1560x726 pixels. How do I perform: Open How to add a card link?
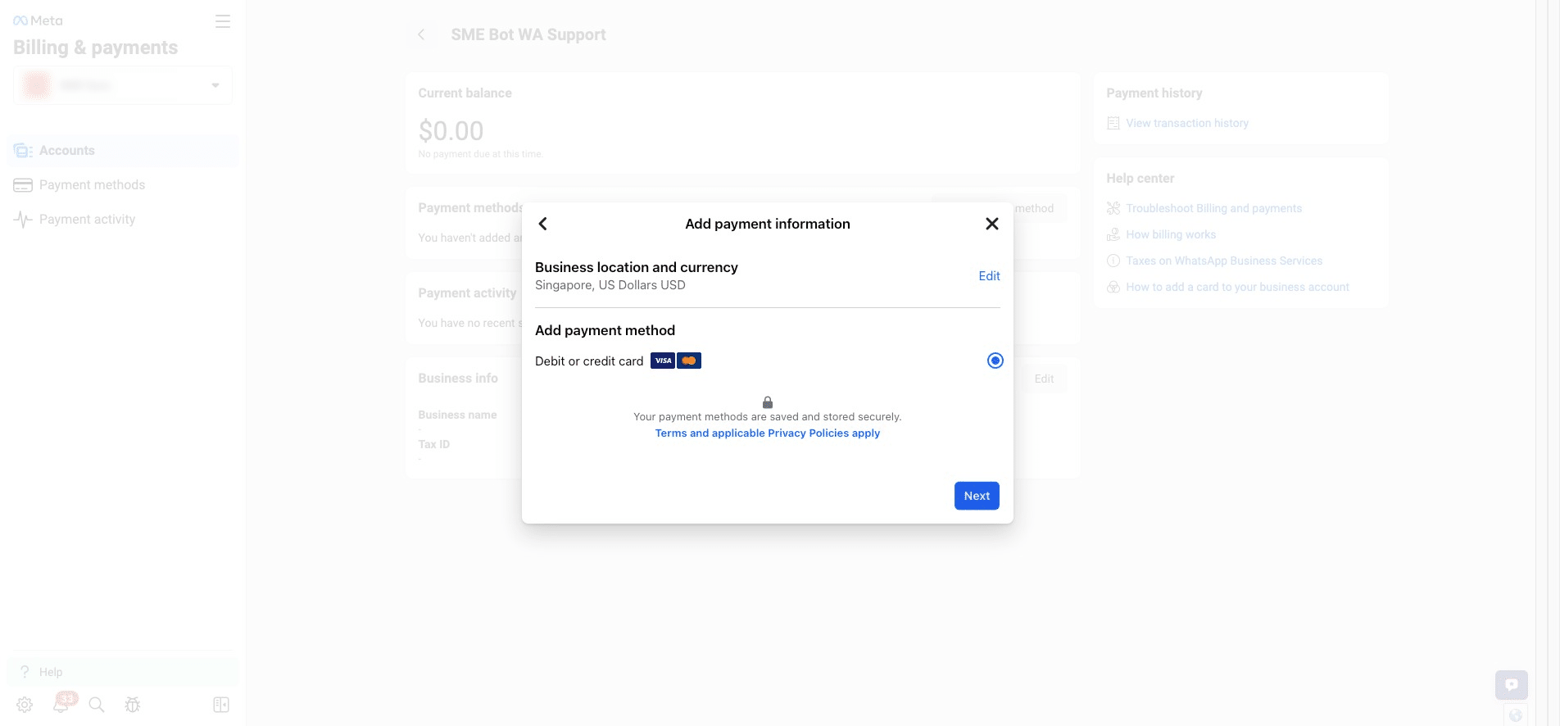pos(1237,287)
